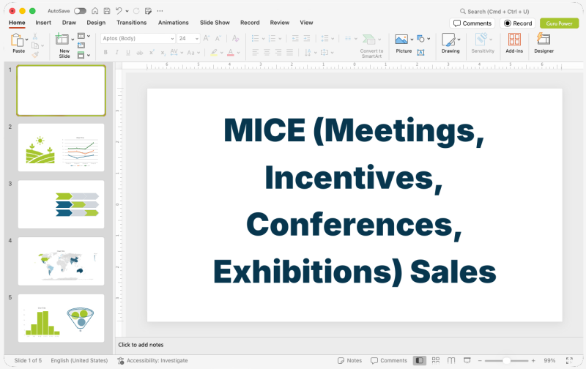Click the Guru Power button

click(559, 23)
